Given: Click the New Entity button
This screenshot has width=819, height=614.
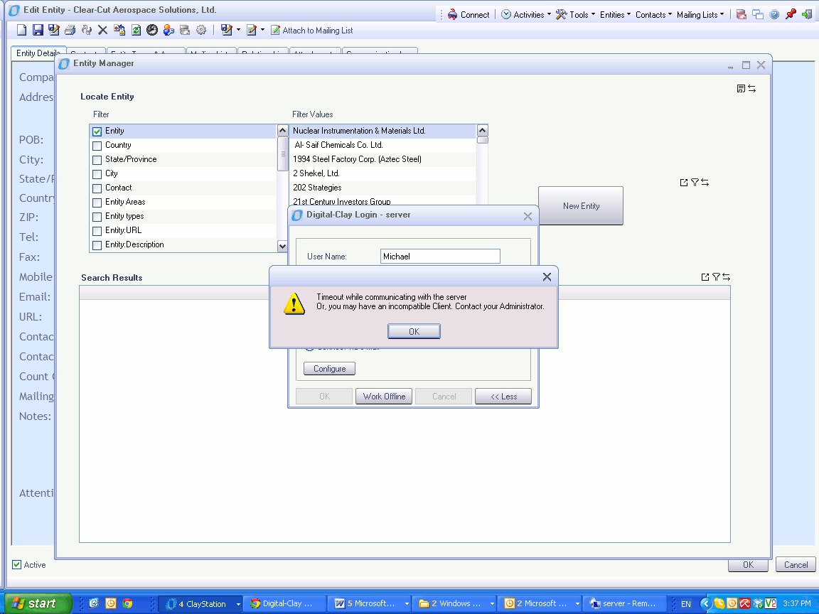Looking at the screenshot, I should (581, 205).
